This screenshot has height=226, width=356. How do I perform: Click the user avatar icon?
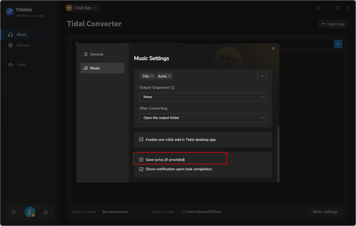tap(30, 212)
